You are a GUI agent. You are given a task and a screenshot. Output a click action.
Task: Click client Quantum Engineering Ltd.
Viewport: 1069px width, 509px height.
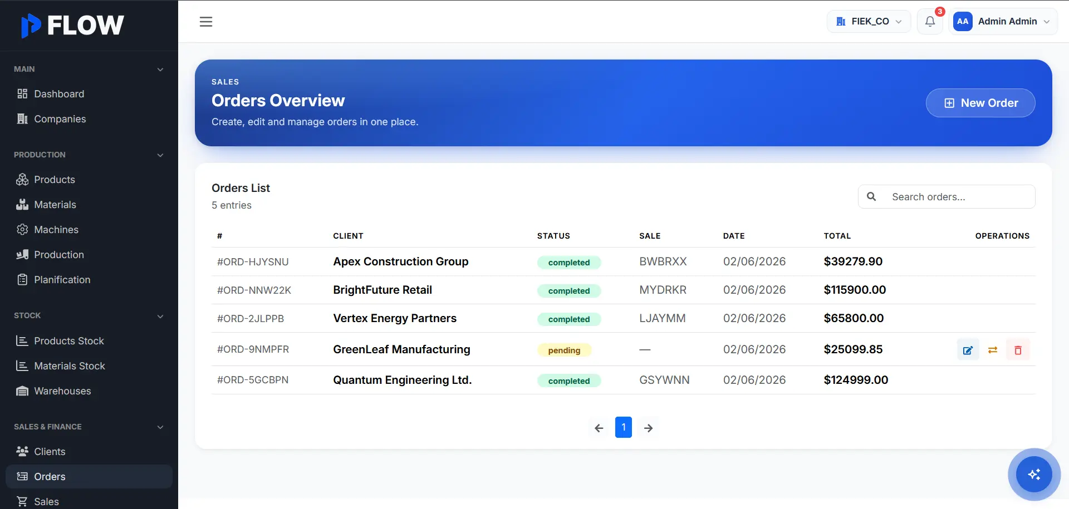pos(402,380)
